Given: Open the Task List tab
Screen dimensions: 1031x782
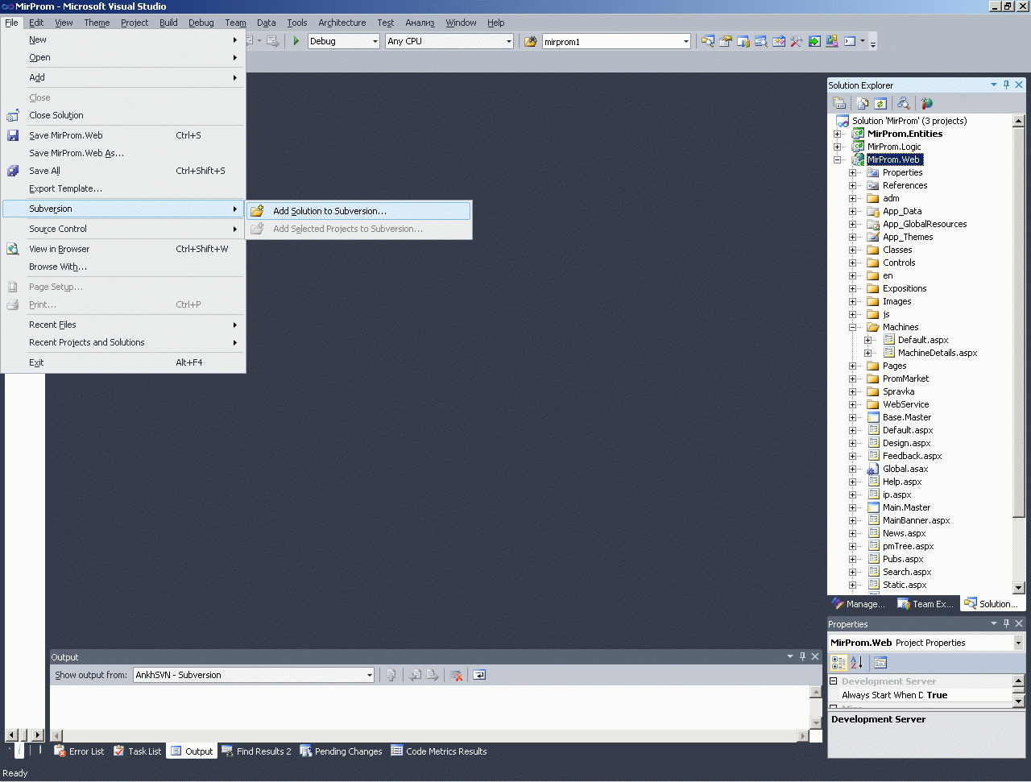Looking at the screenshot, I should pos(138,751).
